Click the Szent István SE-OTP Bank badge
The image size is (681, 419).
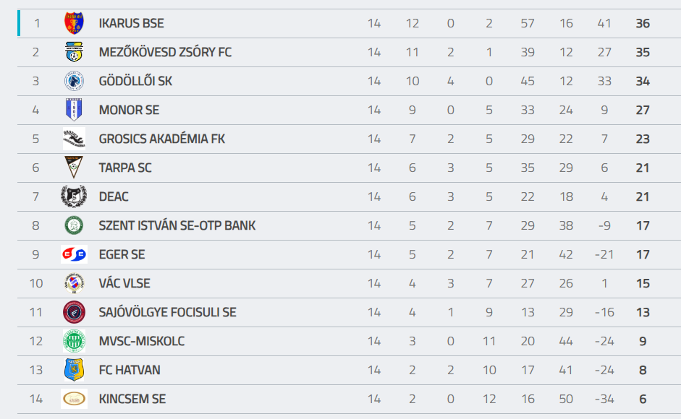click(74, 225)
